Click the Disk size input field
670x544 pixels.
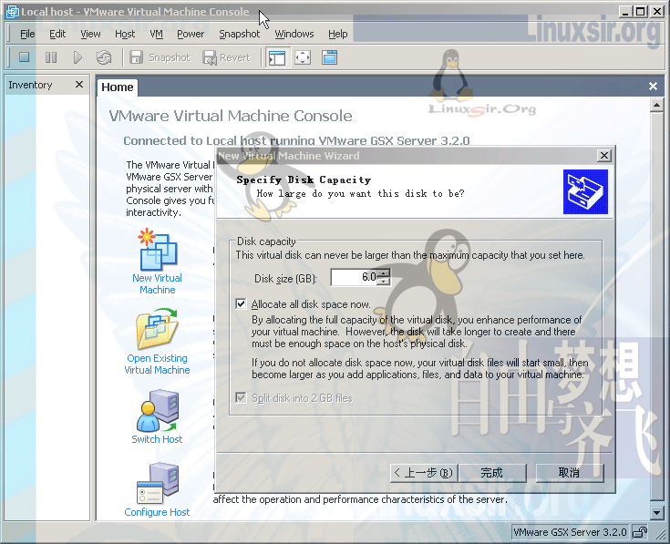tap(354, 277)
